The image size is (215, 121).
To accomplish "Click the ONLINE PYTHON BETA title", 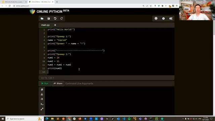I will (x=53, y=11).
